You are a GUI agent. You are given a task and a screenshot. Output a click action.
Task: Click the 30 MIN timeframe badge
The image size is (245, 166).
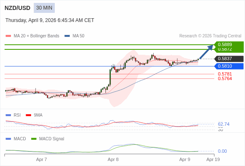[x=44, y=8]
